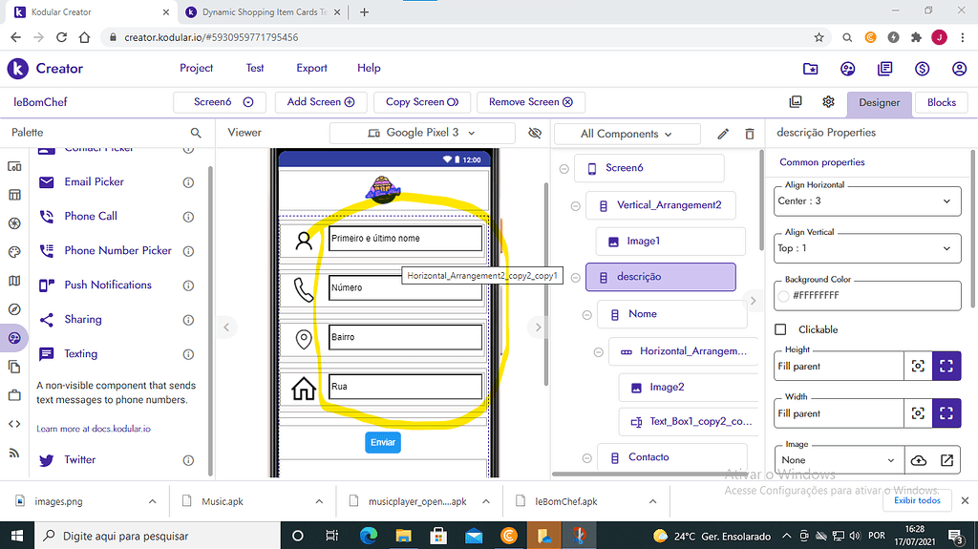The height and width of the screenshot is (549, 978).
Task: Open the Email Picker info icon
Action: pos(188,182)
